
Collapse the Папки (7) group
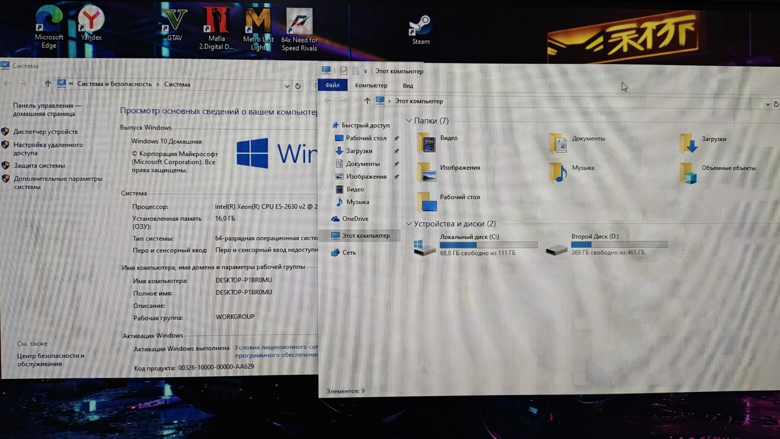coord(409,121)
